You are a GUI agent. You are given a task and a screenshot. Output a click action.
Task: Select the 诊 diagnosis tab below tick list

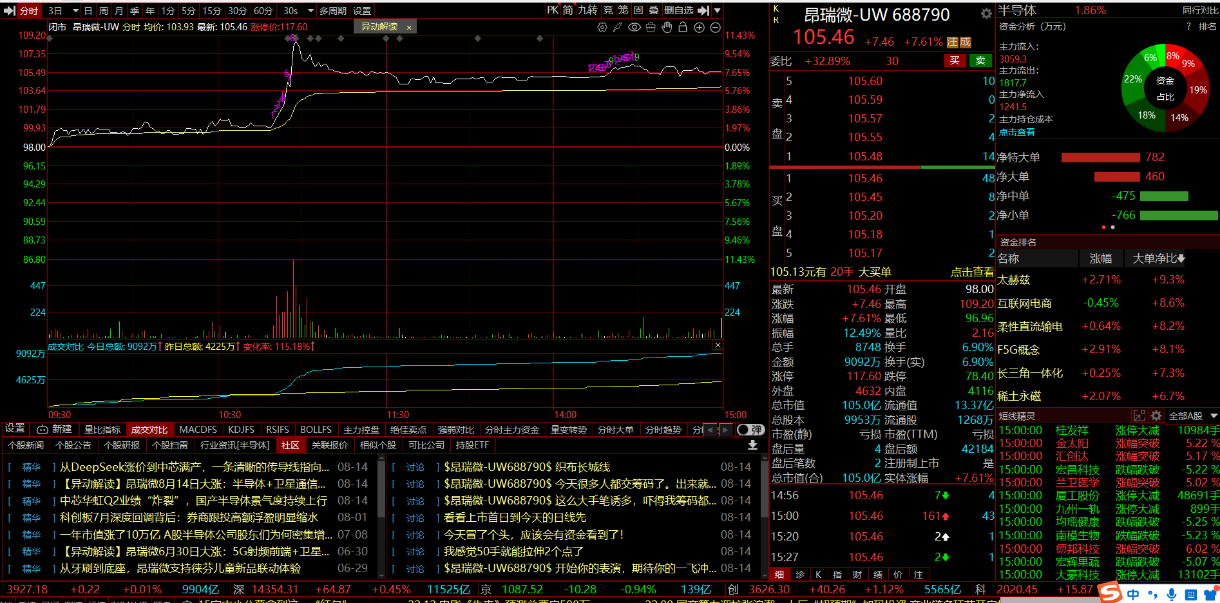[x=799, y=574]
